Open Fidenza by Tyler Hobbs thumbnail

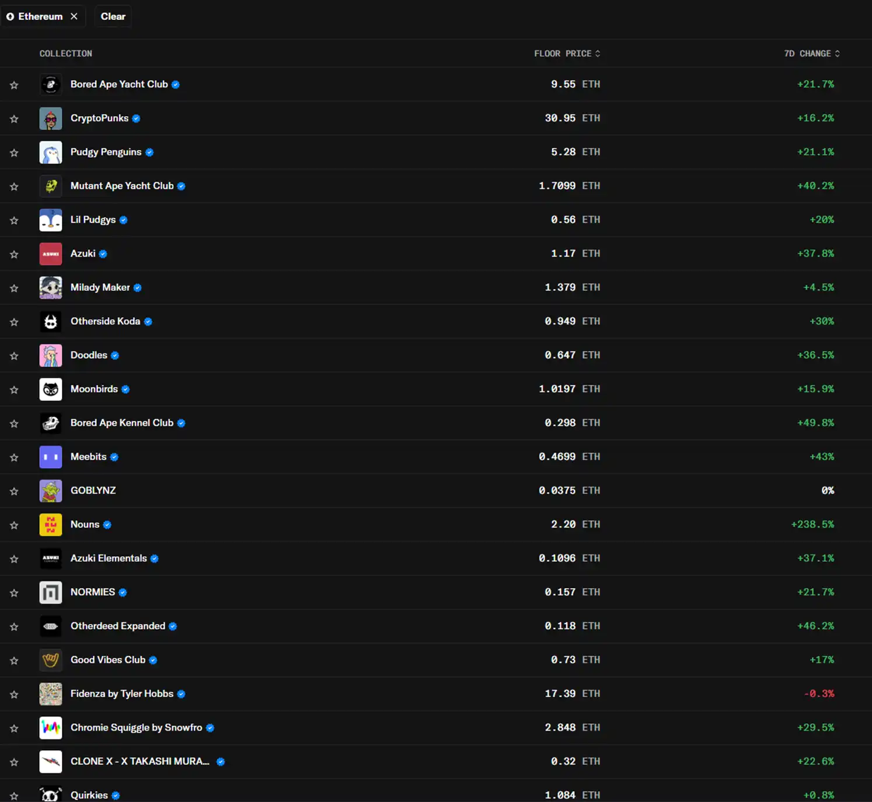(51, 695)
